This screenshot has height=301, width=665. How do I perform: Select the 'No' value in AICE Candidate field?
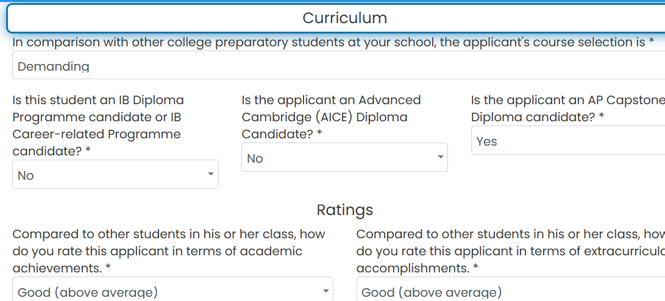pyautogui.click(x=255, y=158)
